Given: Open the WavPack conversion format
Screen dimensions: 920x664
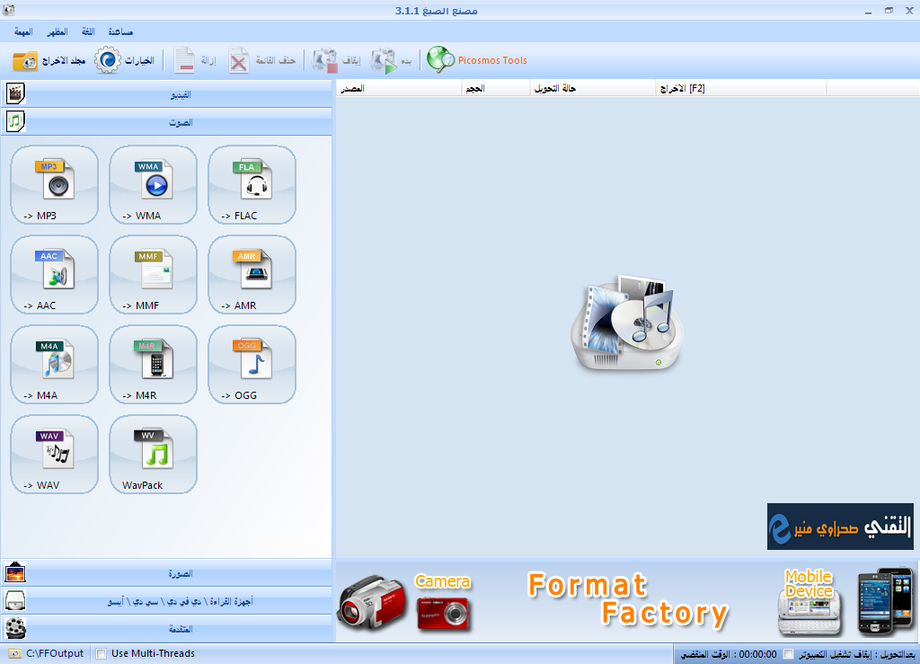Looking at the screenshot, I should pyautogui.click(x=153, y=454).
